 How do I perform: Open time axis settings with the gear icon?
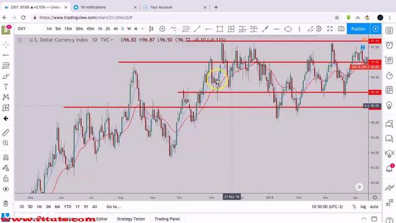tap(375, 197)
